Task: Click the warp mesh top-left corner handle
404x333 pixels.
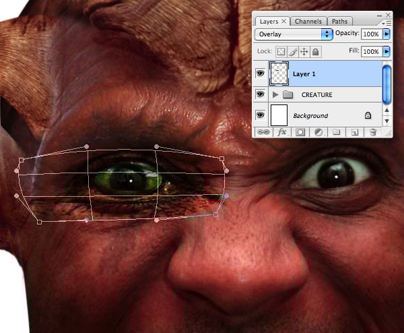Action: (21, 160)
